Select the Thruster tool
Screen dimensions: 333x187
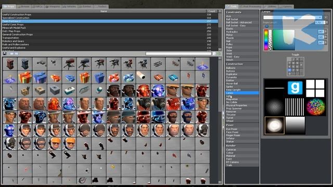pyautogui.click(x=242, y=115)
